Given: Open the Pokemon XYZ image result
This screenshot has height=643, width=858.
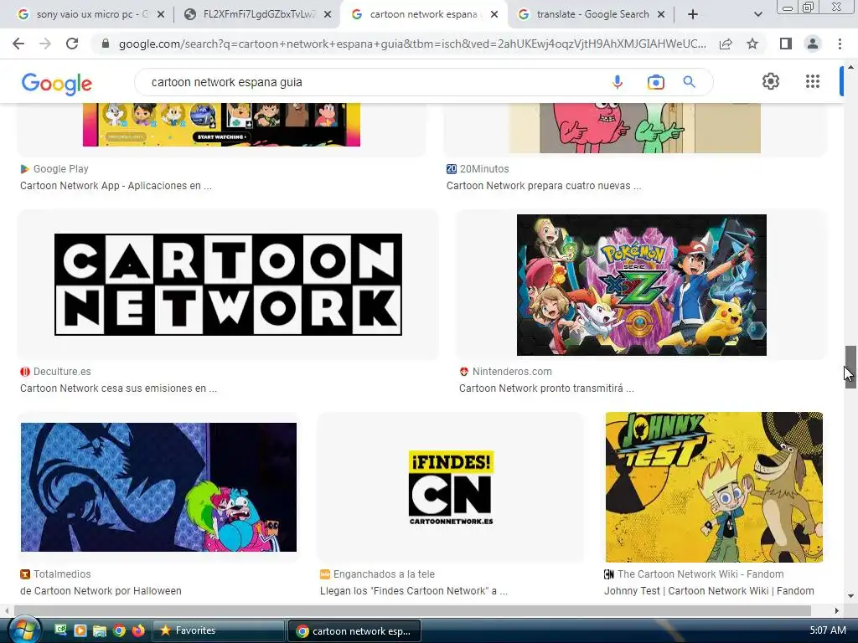Looking at the screenshot, I should (x=641, y=285).
